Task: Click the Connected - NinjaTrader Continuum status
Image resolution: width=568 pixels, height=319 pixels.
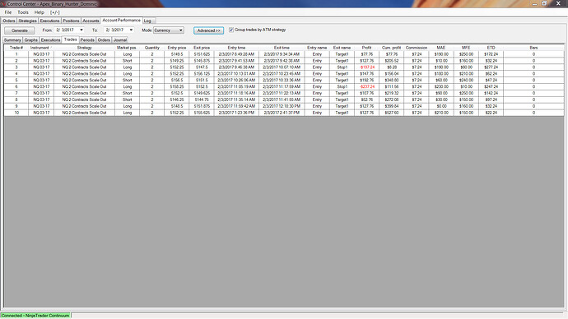Action: tap(35, 316)
